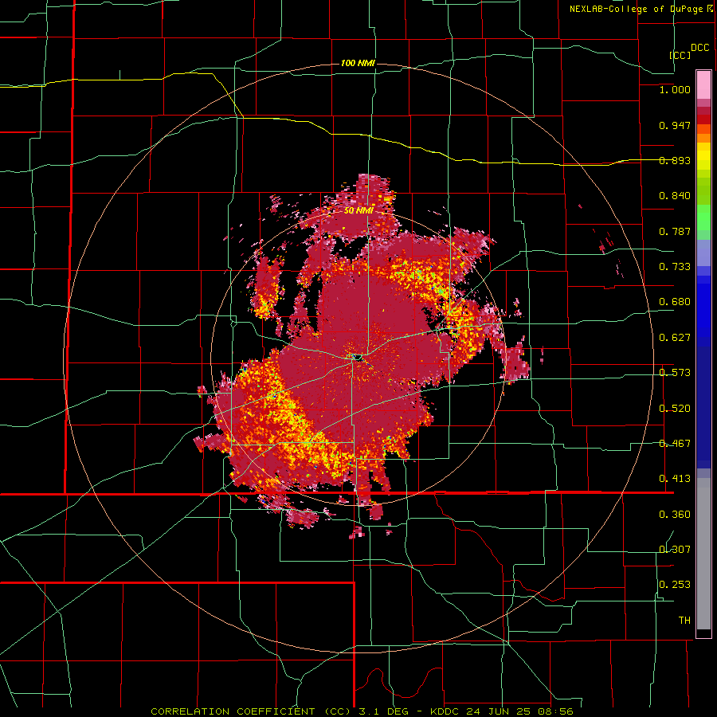Image resolution: width=717 pixels, height=717 pixels.
Task: Select the 0.733 legend value
Action: 675,267
